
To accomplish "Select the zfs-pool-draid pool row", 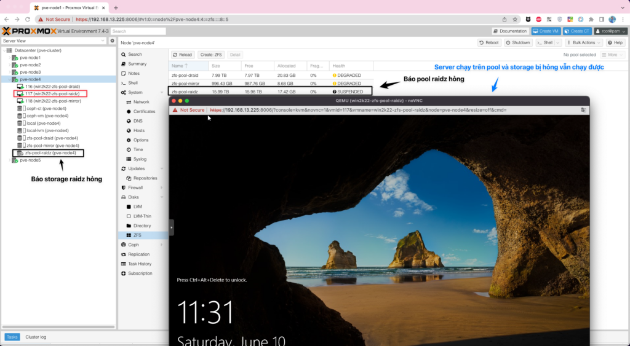I will [x=271, y=76].
